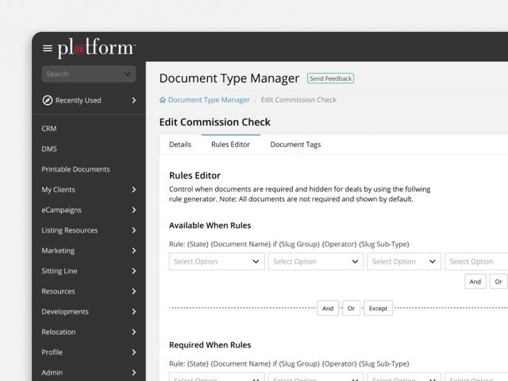Open second Select Option dropdown in Available rules
The width and height of the screenshot is (508, 381).
pyautogui.click(x=316, y=261)
